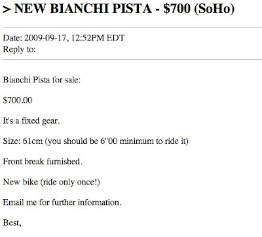Click the posting date 2009-09-17
262x237 pixels.
pyautogui.click(x=45, y=38)
